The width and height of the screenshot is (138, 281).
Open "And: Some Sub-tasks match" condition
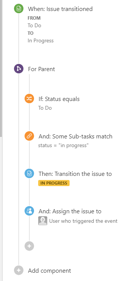[75, 137]
